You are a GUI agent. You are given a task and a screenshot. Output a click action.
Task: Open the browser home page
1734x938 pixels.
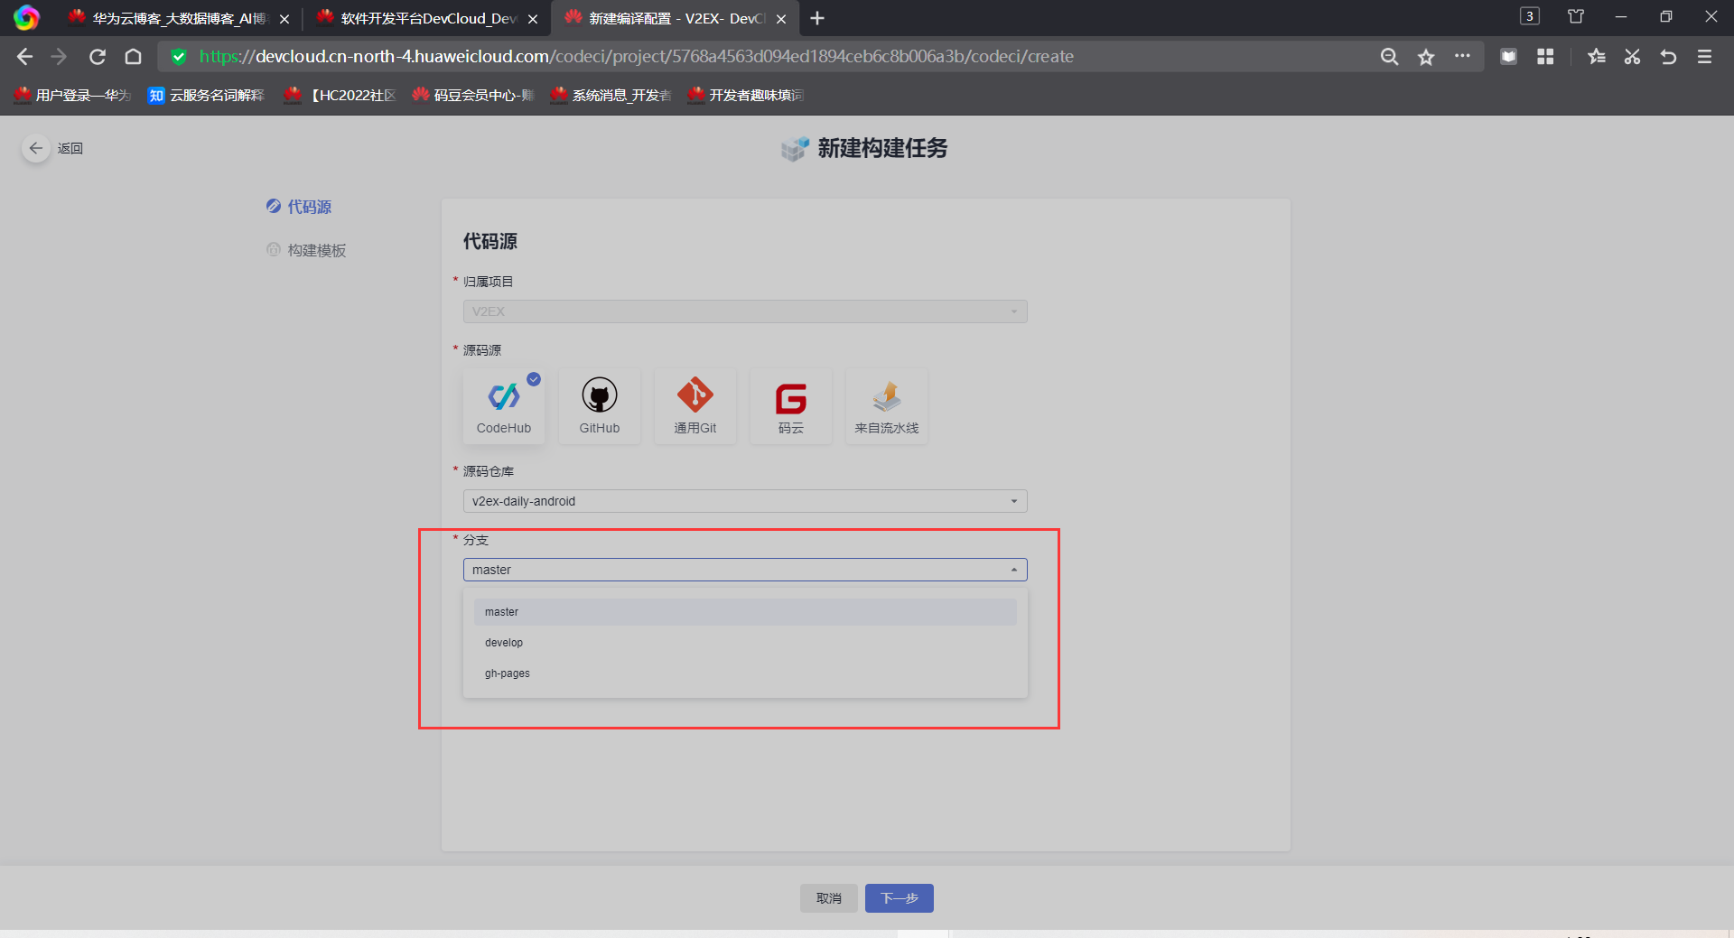coord(134,57)
